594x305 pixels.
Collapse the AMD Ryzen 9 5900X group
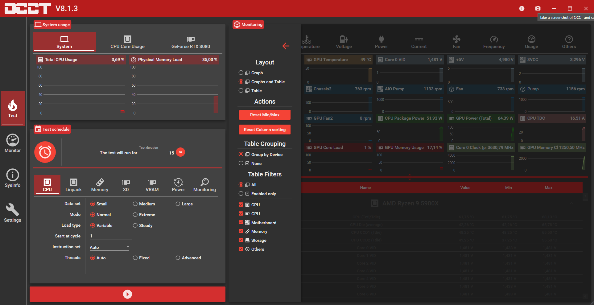[571, 203]
